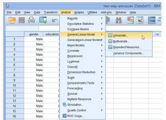Choose Simulation... from Analyze menu

point(82,105)
